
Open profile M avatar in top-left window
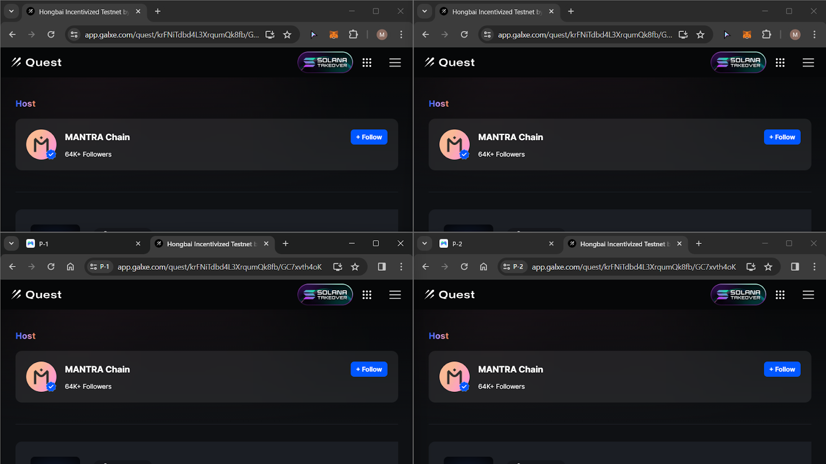[x=382, y=35]
